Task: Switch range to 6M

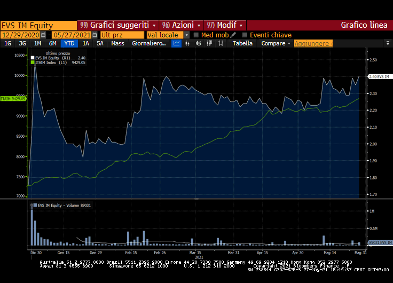Action: (52, 43)
